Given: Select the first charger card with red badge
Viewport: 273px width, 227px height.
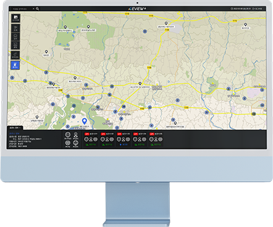Looking at the screenshot, I should point(91,139).
